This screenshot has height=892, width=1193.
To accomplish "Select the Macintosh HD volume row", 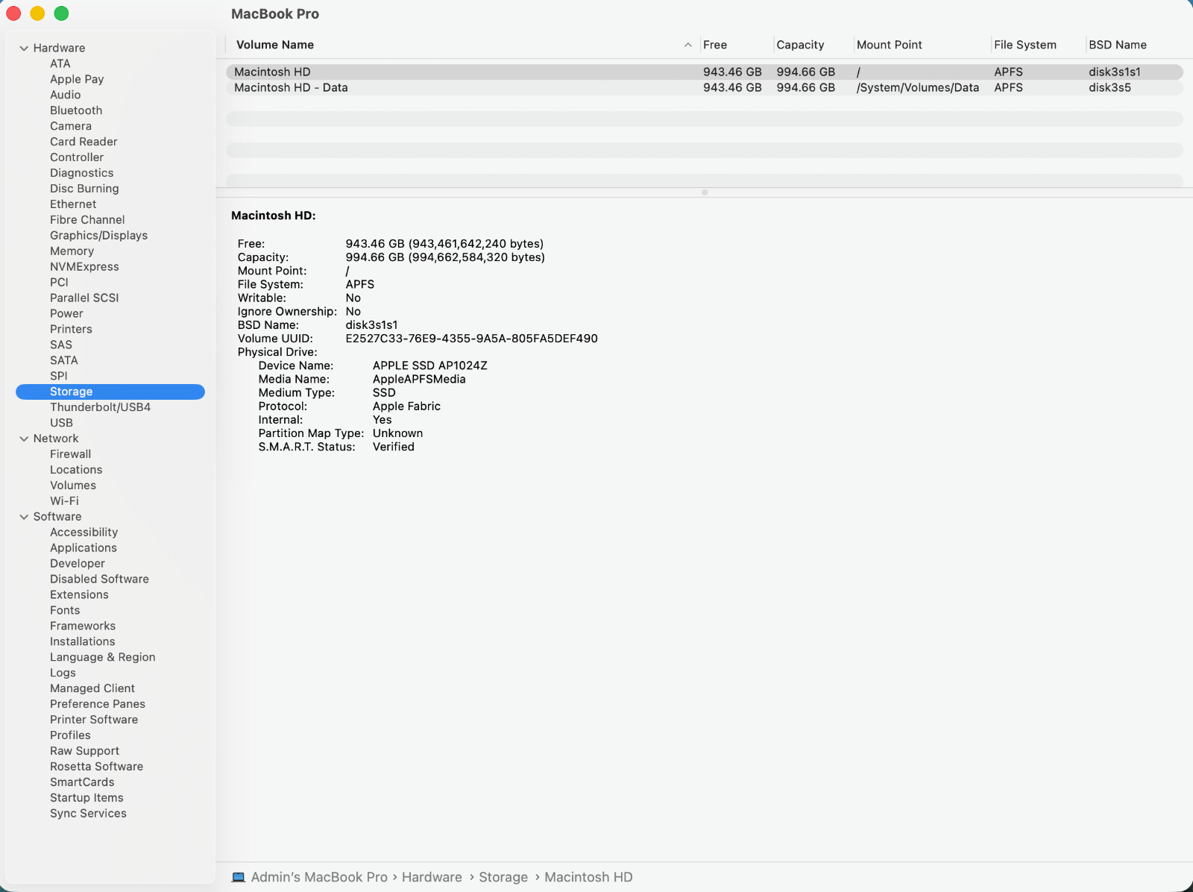I will pos(705,72).
